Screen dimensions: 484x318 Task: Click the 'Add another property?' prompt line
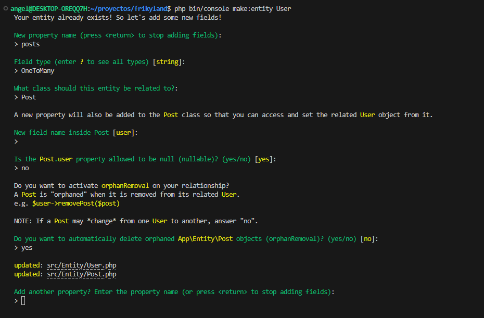pos(174,292)
